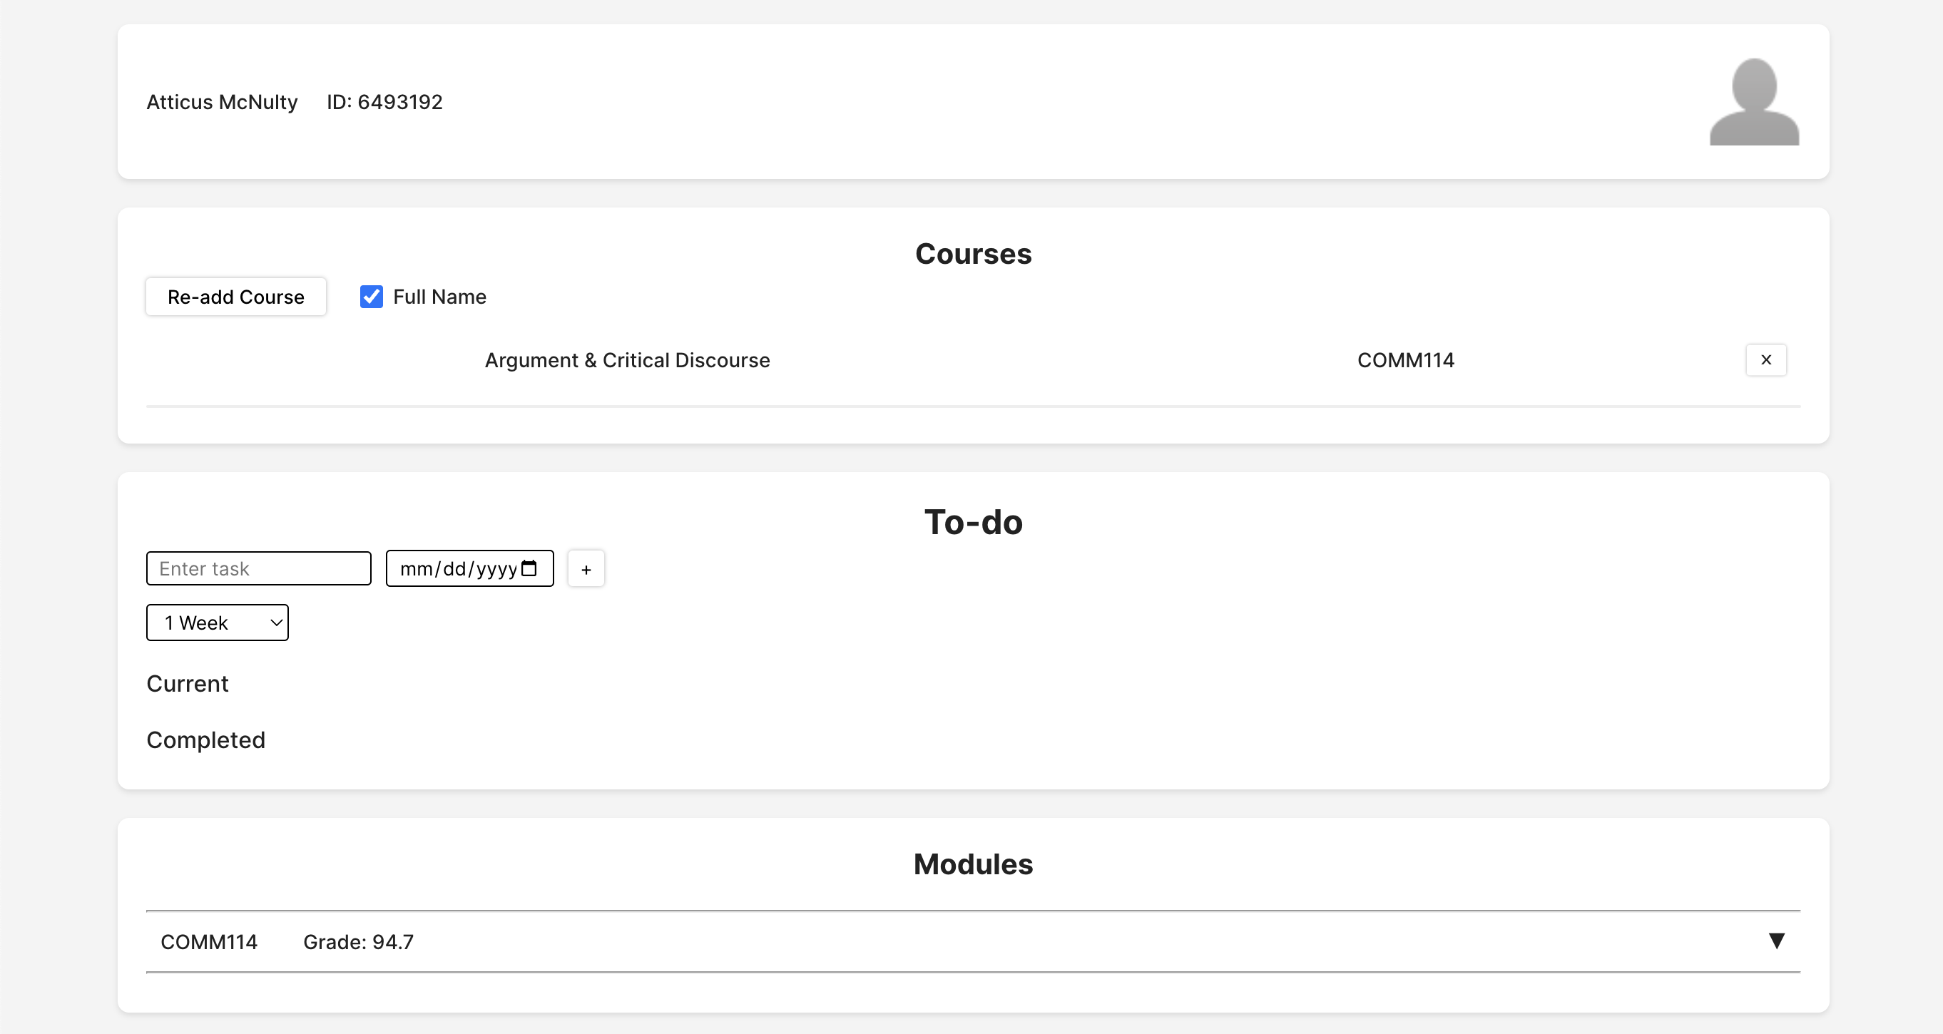Click the user profile avatar icon
Screen dimensions: 1943x1034
(x=1754, y=102)
